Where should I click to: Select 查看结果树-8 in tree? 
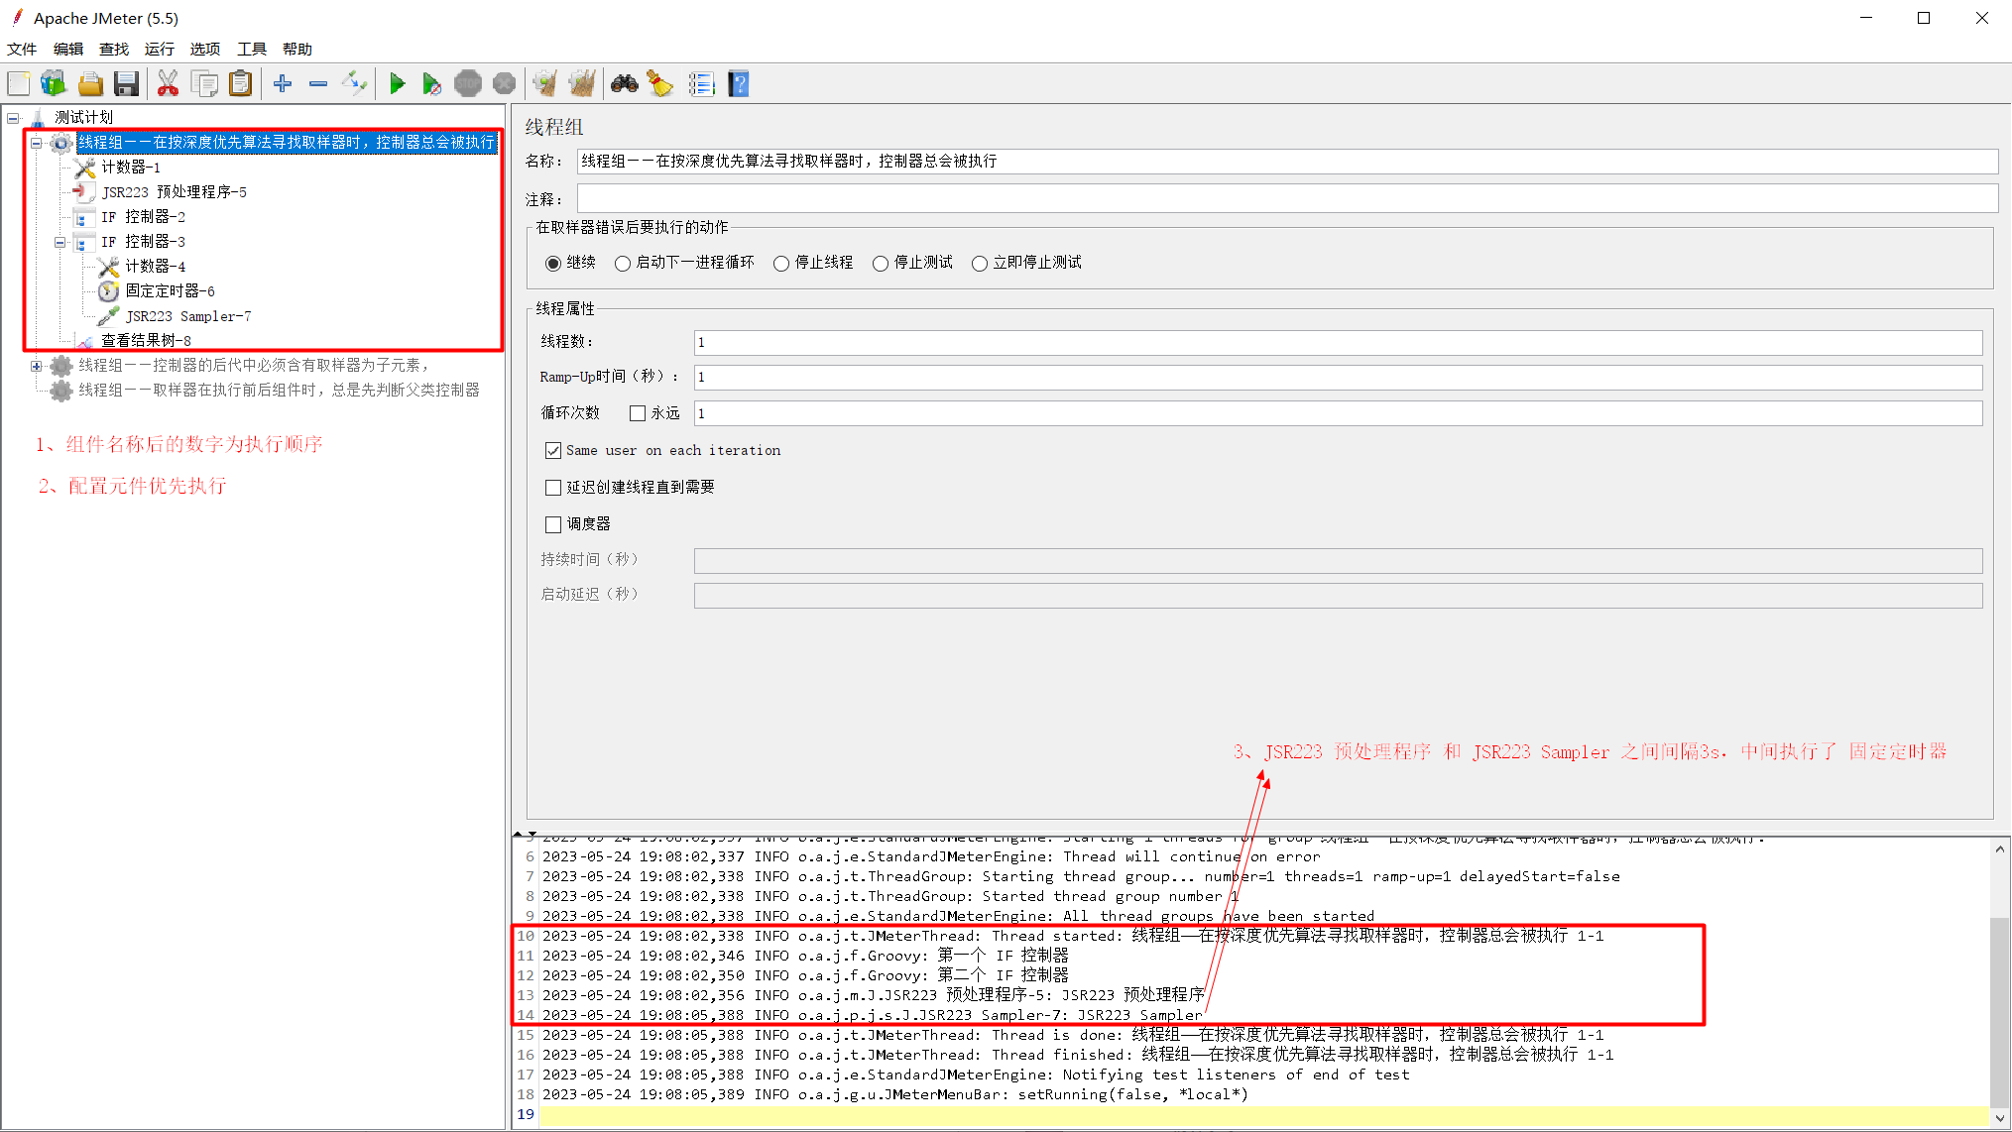click(146, 340)
